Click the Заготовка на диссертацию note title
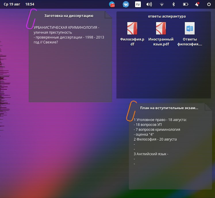 point(69,16)
